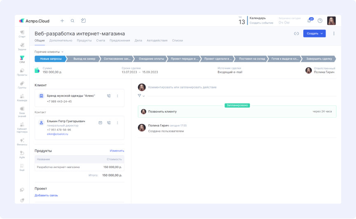Open Финансы in the left sidebar
The height and width of the screenshot is (219, 356).
click(22, 142)
